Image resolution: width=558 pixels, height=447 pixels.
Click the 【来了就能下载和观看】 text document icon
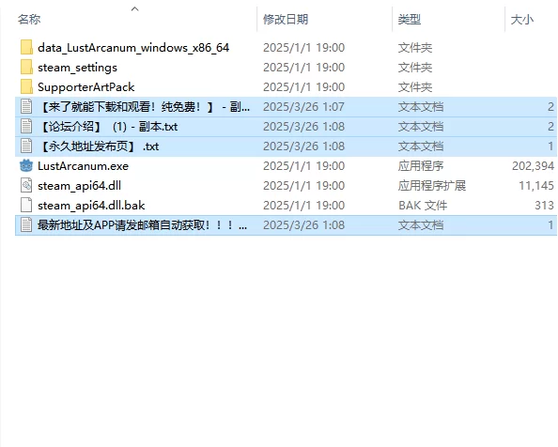tap(26, 107)
